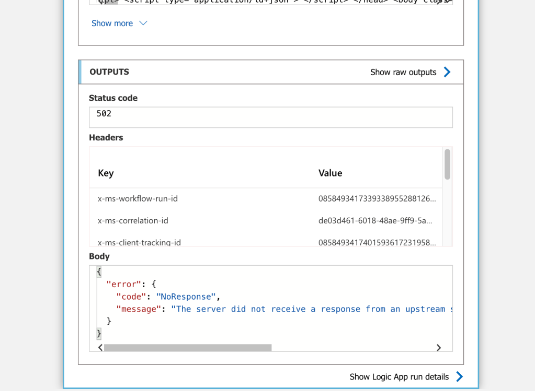Click the Logic App run details chevron
535x391 pixels.
(459, 376)
